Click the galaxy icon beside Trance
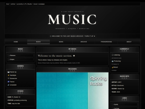 (x=9, y=82)
